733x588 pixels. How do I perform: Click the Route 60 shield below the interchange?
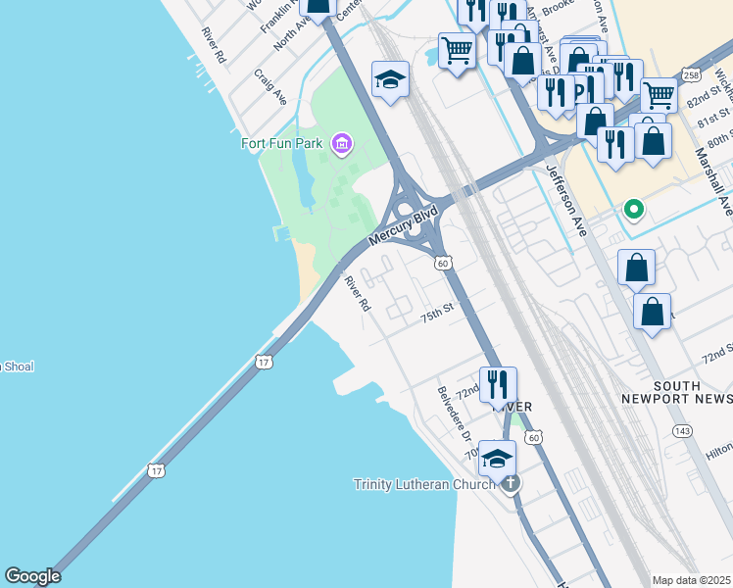443,264
